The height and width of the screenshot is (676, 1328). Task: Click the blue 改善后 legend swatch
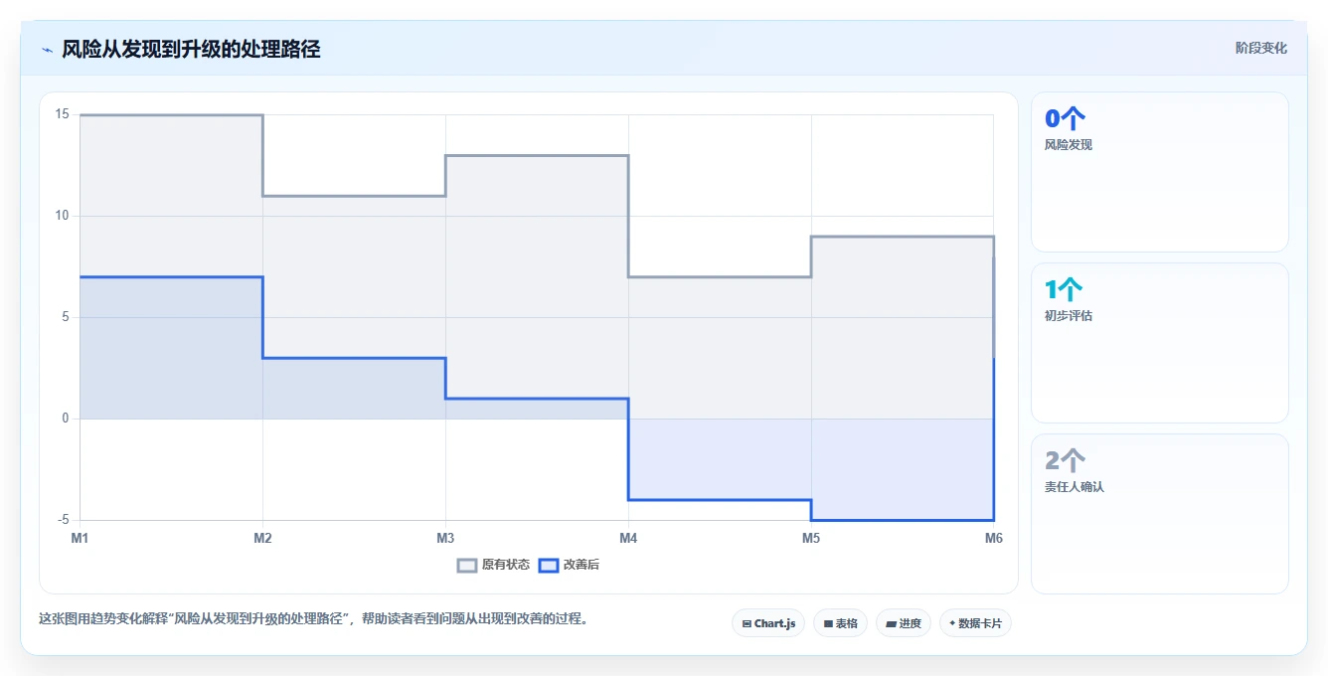click(548, 565)
